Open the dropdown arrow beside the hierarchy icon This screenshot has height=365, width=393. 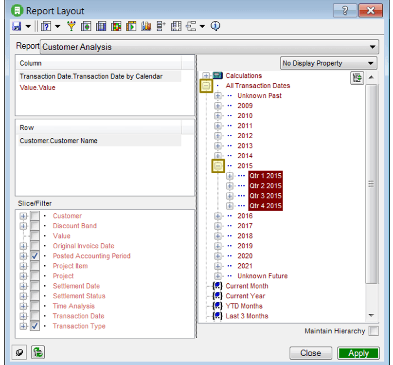202,26
